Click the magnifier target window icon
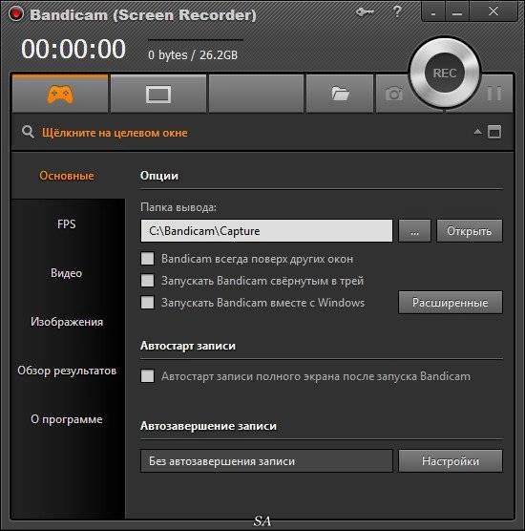 point(28,132)
